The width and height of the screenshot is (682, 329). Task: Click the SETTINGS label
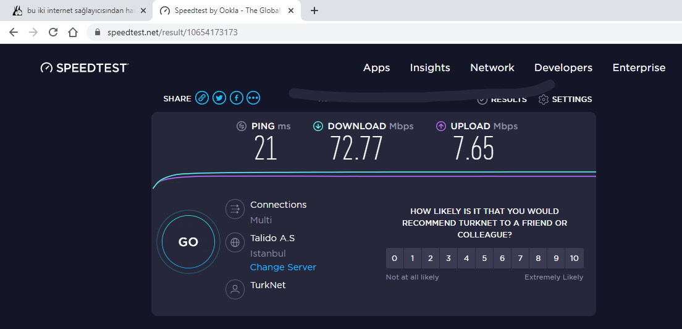[572, 99]
